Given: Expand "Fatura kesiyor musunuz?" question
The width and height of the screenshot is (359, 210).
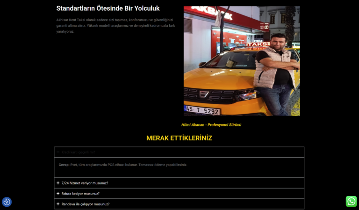Looking at the screenshot, I should [80, 194].
